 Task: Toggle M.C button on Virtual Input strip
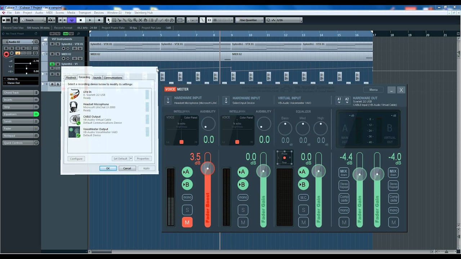[303, 197]
